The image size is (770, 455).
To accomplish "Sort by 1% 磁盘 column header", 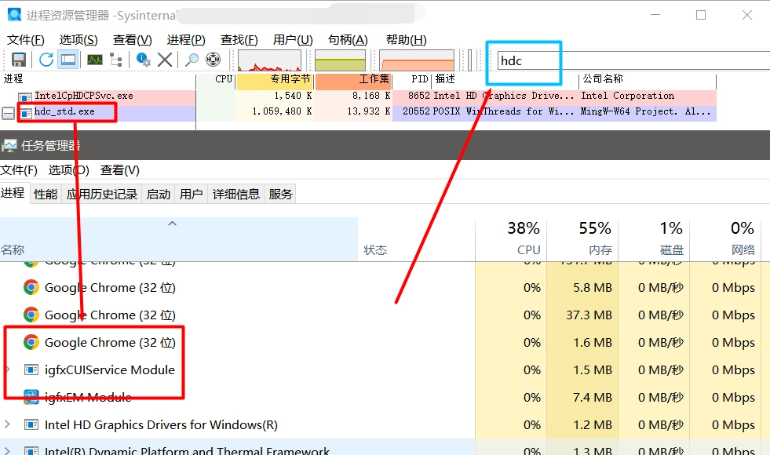I will (x=654, y=238).
